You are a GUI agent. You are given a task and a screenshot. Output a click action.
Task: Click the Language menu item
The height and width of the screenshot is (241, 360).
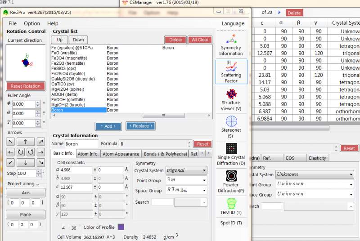(233, 23)
